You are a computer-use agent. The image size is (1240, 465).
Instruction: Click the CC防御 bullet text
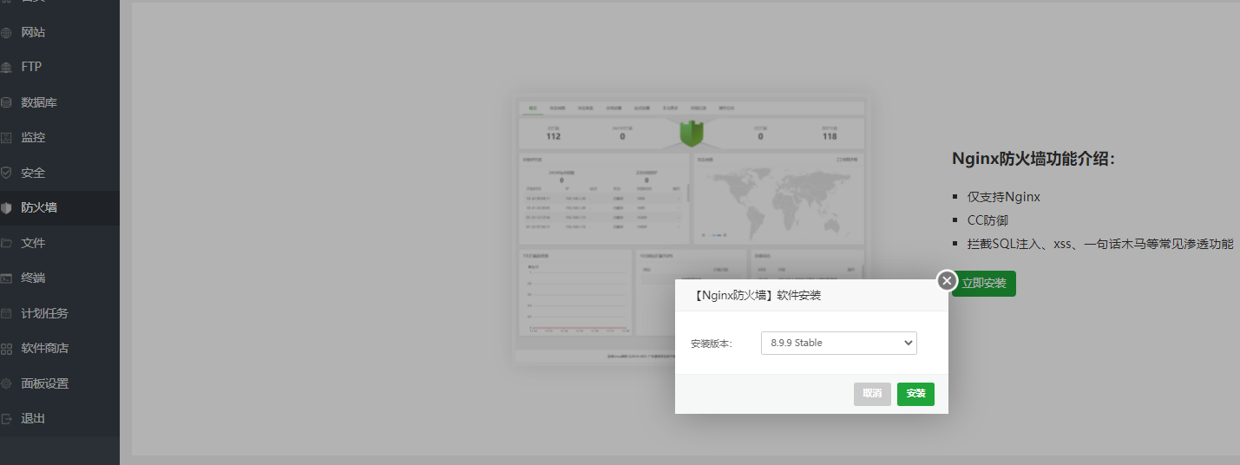pos(987,220)
